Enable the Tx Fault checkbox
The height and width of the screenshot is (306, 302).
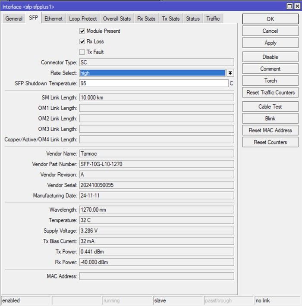tap(82, 52)
